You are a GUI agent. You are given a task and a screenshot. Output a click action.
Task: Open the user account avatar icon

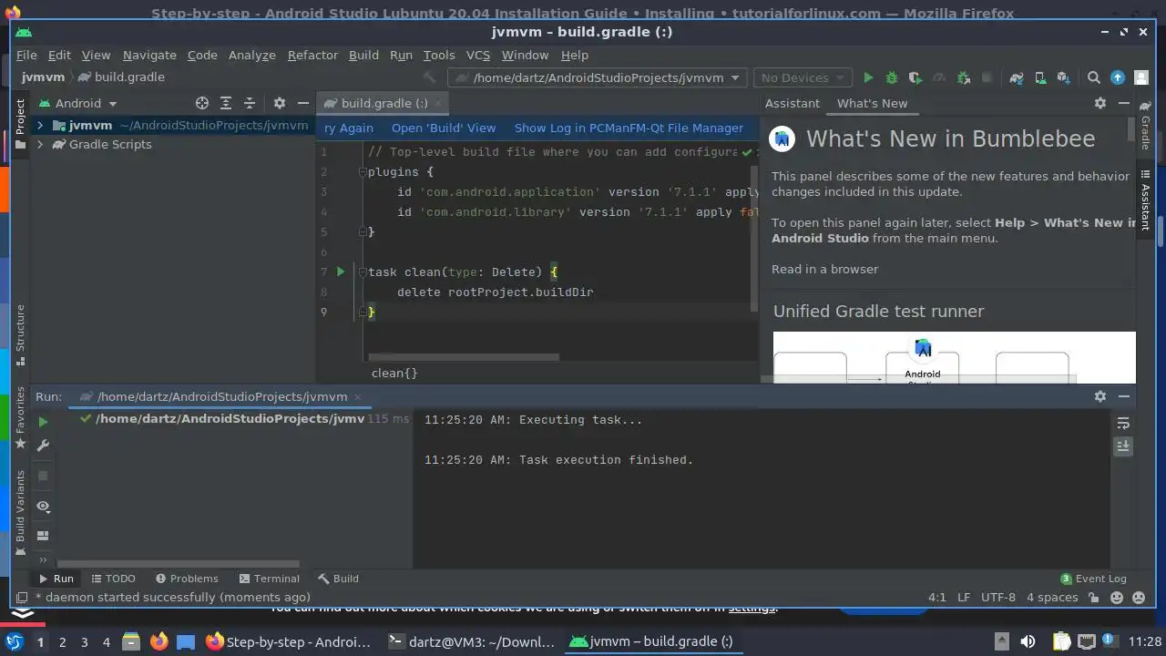(1141, 77)
